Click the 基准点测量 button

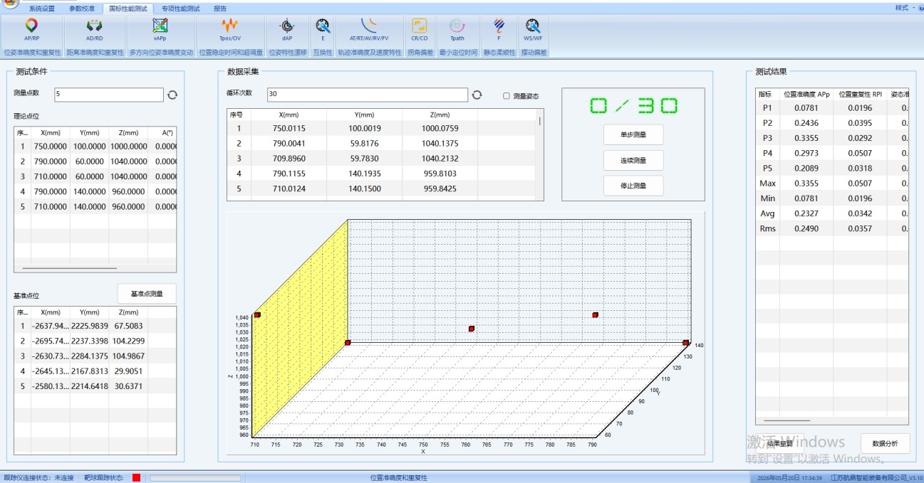[147, 294]
